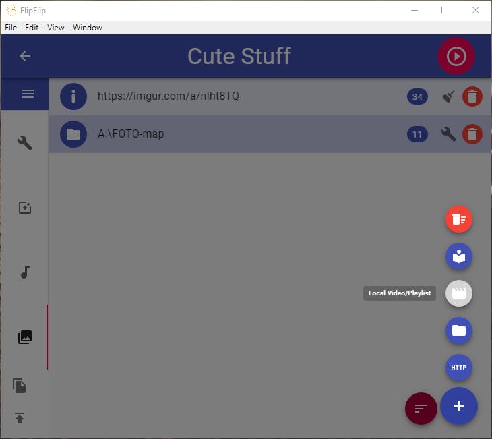Clean cache with broom icon on imgur row

click(449, 96)
